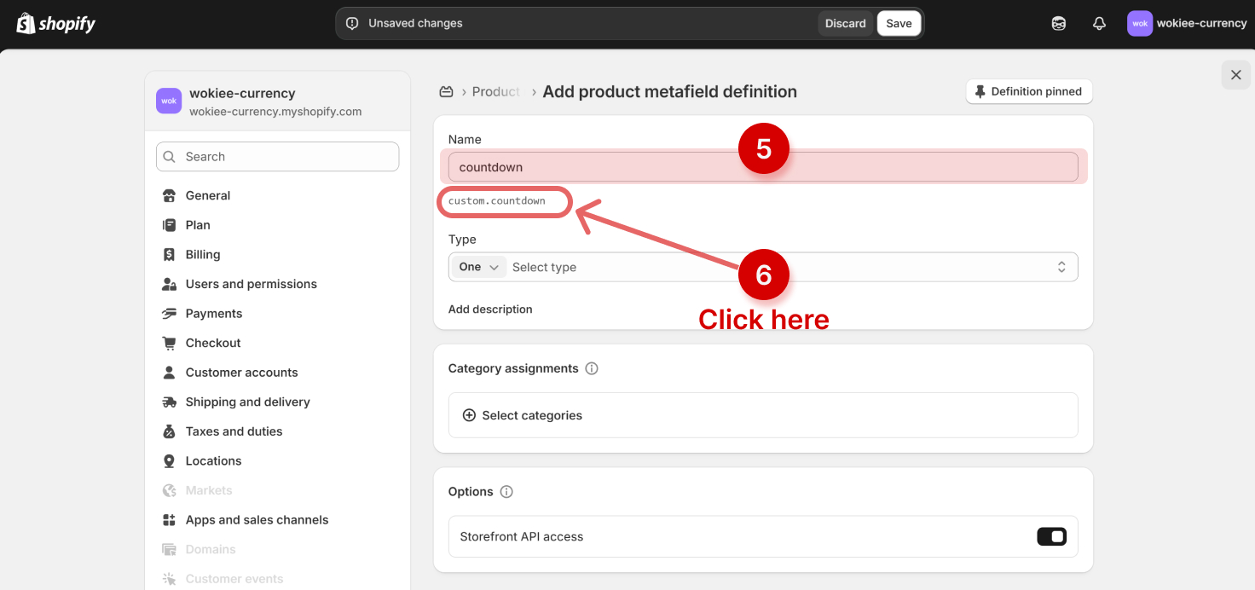Expand the Select type combo box
Viewport: 1255px width, 590px height.
(784, 267)
